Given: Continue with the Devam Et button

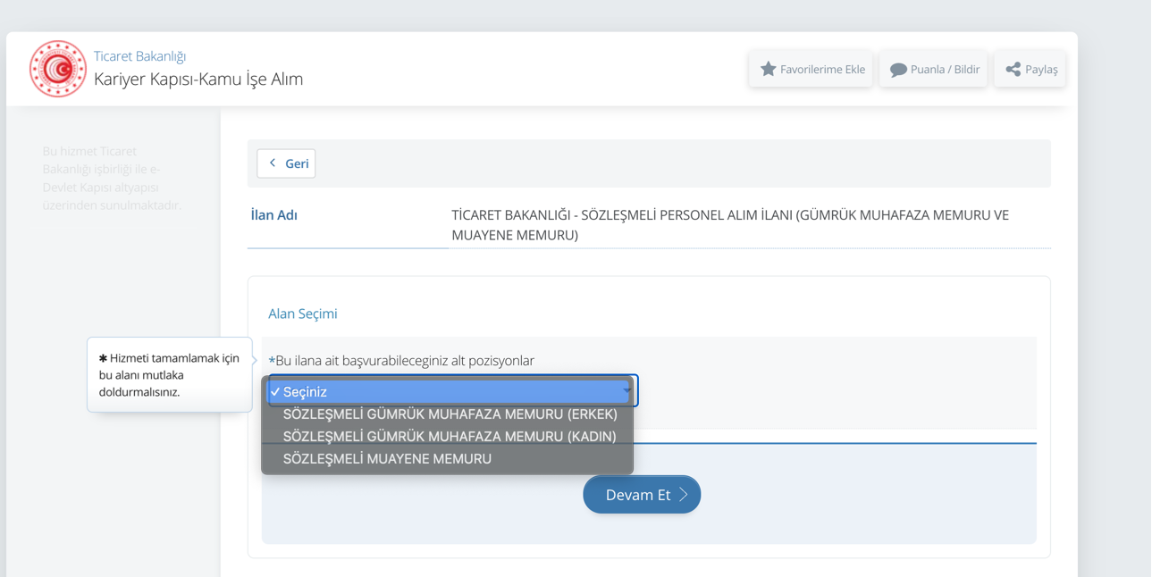Looking at the screenshot, I should [642, 495].
